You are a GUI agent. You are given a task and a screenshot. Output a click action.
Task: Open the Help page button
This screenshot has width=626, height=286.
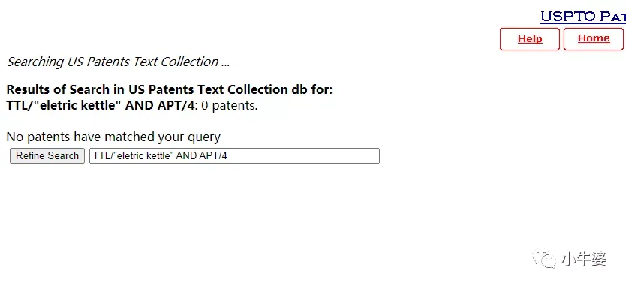point(530,39)
